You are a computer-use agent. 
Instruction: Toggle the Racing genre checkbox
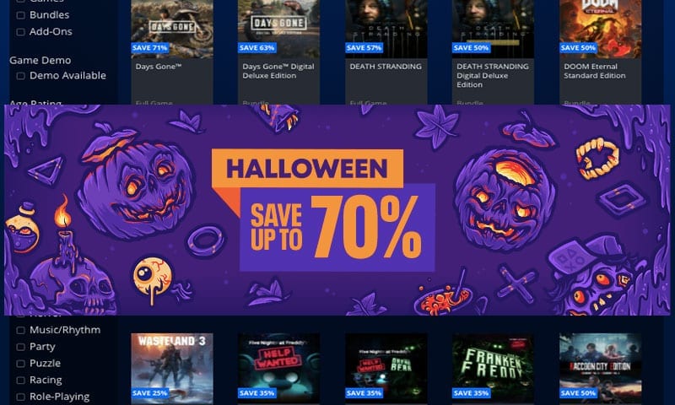[20, 381]
